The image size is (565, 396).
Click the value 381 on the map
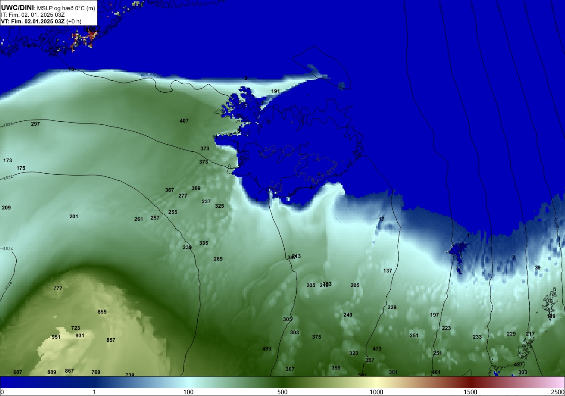click(393, 372)
